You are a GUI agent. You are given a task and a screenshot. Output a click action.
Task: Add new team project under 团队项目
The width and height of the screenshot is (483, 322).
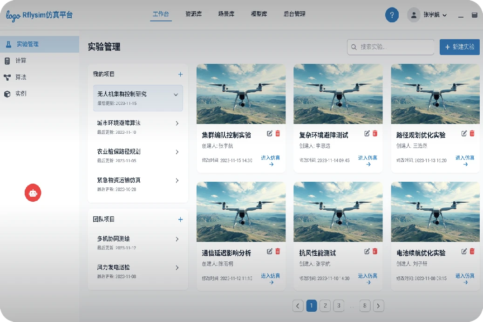(x=180, y=219)
